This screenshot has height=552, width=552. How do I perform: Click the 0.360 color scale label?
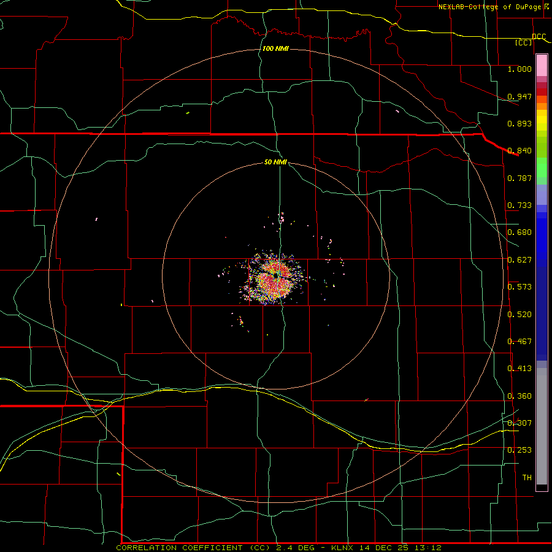coord(519,396)
